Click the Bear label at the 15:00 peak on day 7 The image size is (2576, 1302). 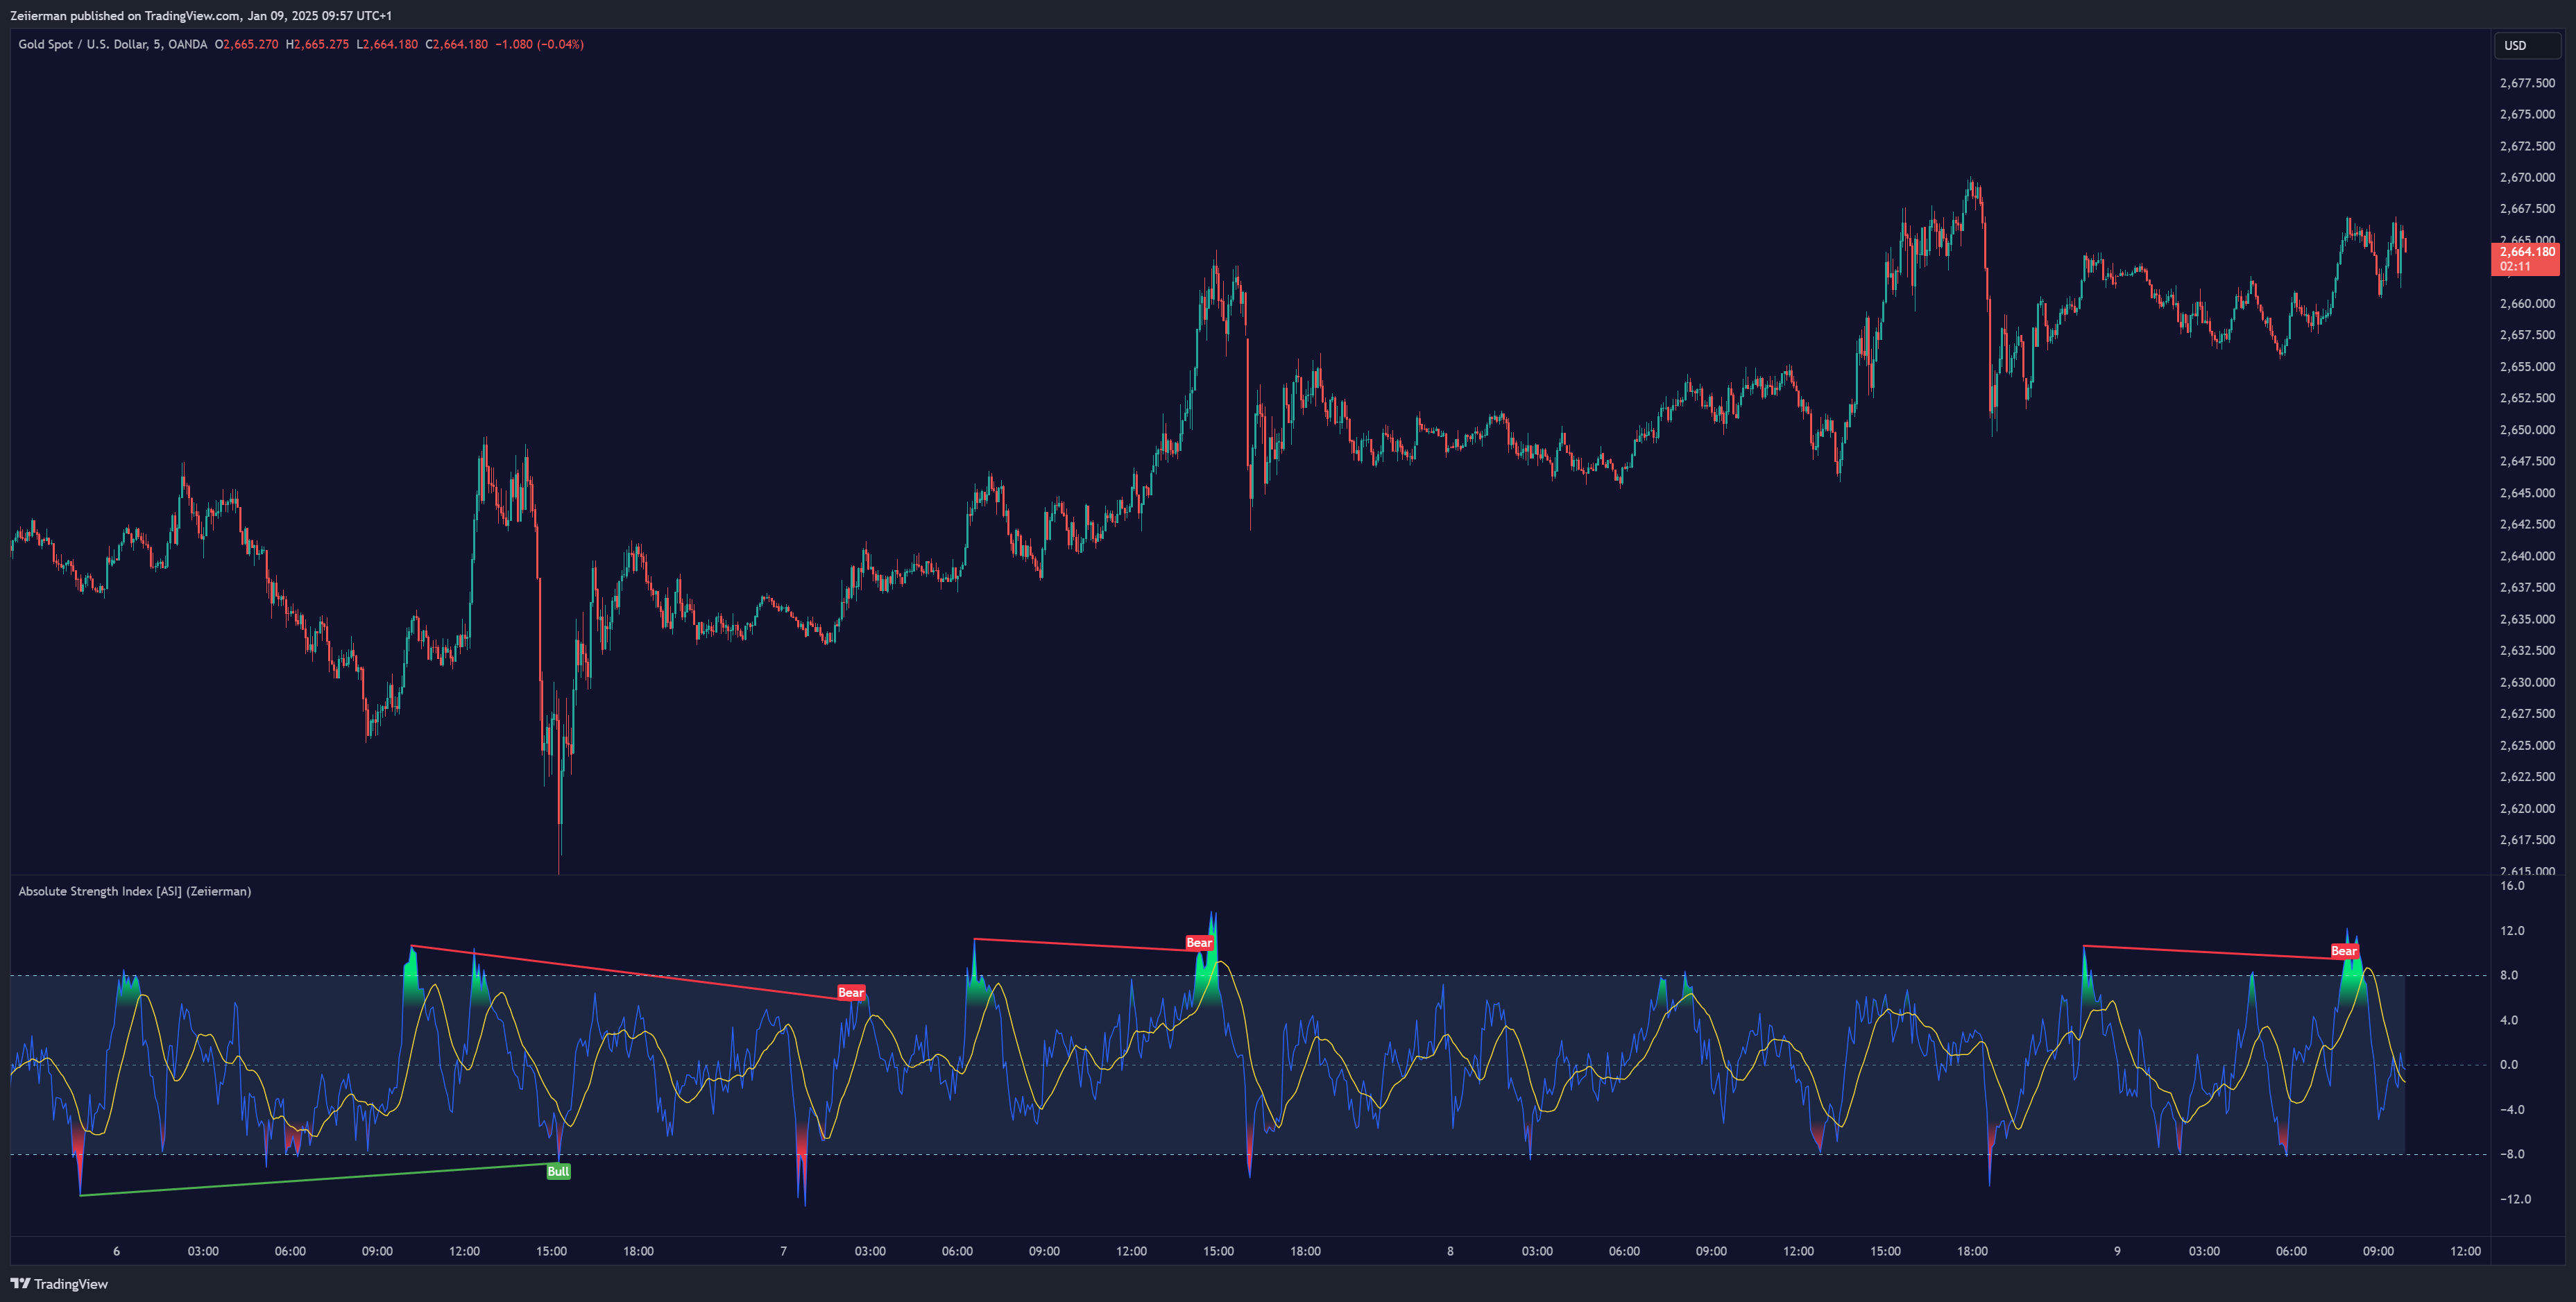[x=1199, y=943]
